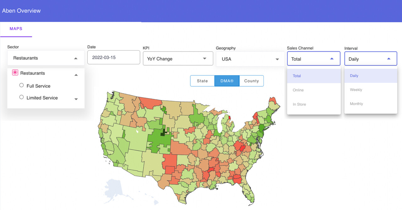The height and width of the screenshot is (210, 402).
Task: Choose Online from Sales Channel options
Action: tap(297, 90)
